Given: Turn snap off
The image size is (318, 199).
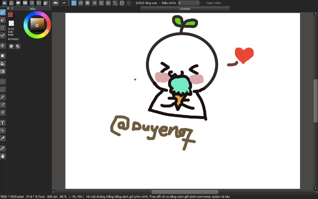Looking at the screenshot, I should (74, 3).
